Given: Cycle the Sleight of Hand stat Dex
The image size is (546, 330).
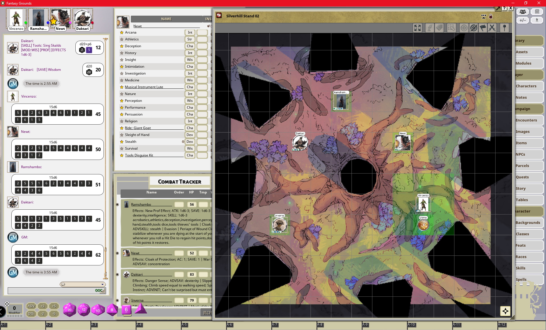Looking at the screenshot, I should pyautogui.click(x=190, y=135).
